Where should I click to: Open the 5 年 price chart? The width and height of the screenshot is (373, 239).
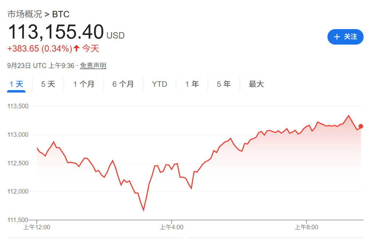tap(223, 84)
